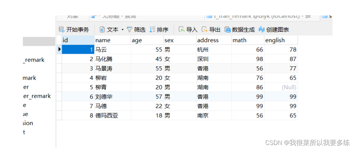Click the sex cell 女 for 柳岩
This screenshot has width=355, height=149.
(x=180, y=78)
